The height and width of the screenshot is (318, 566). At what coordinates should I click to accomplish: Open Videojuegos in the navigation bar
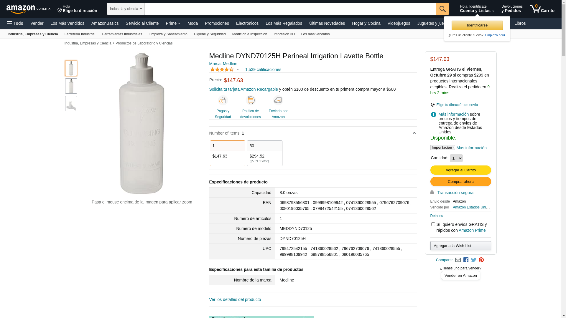coord(399,23)
